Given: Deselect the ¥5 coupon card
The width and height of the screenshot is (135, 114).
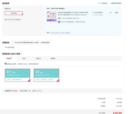Looking at the screenshot, I should (x=46, y=75).
